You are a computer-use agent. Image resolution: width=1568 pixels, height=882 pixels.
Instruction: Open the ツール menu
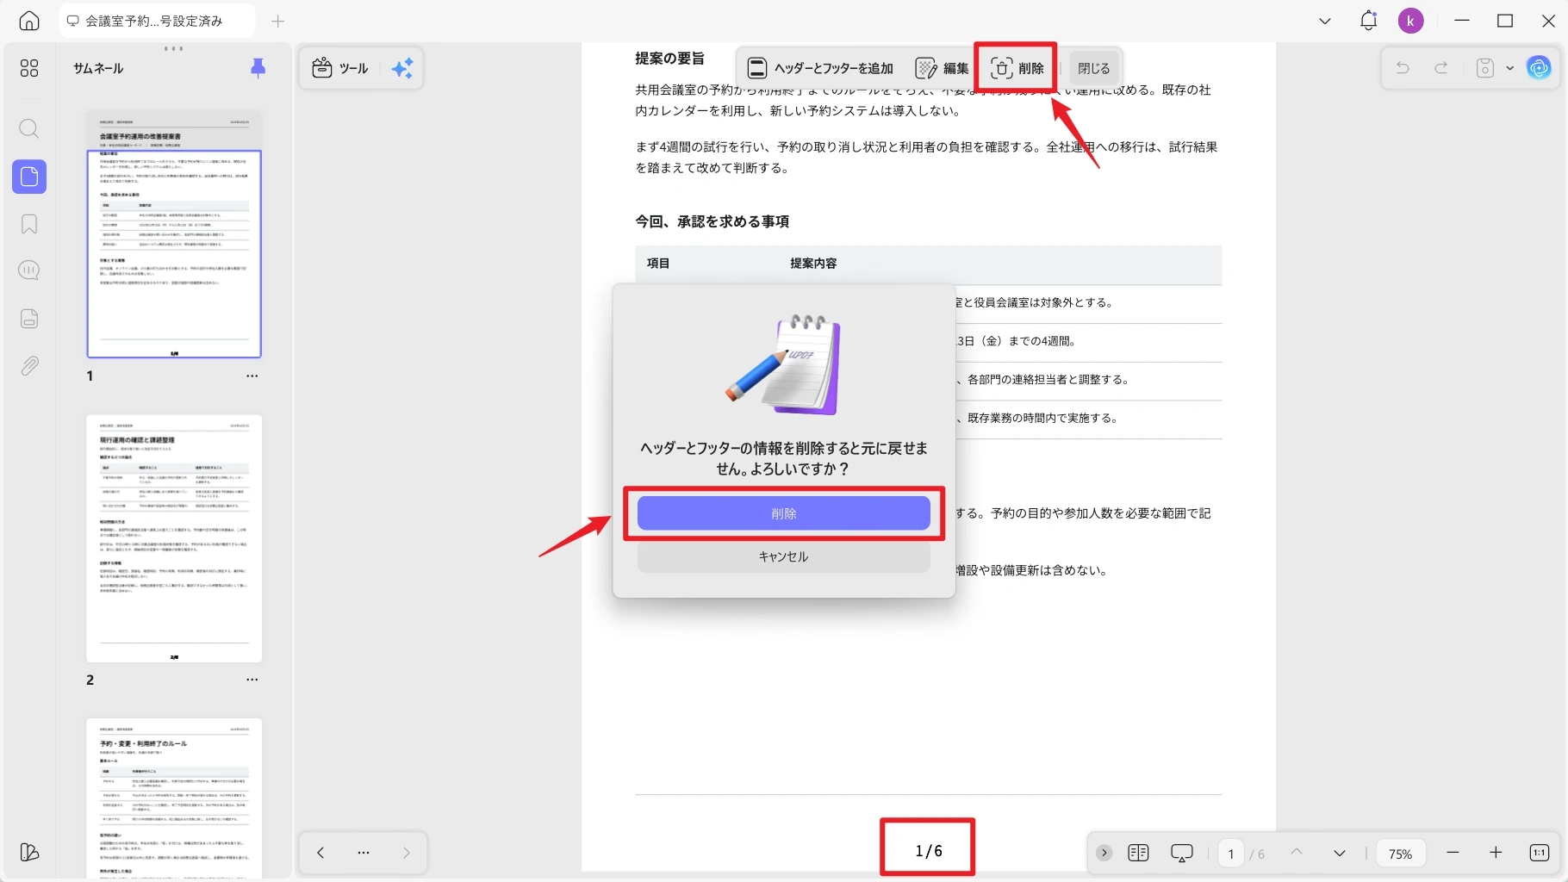pos(340,68)
